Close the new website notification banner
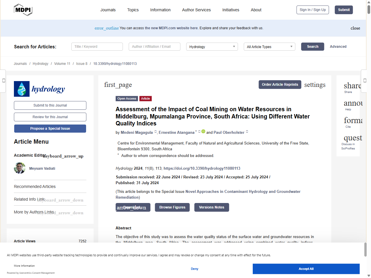371x278 pixels. (x=355, y=28)
